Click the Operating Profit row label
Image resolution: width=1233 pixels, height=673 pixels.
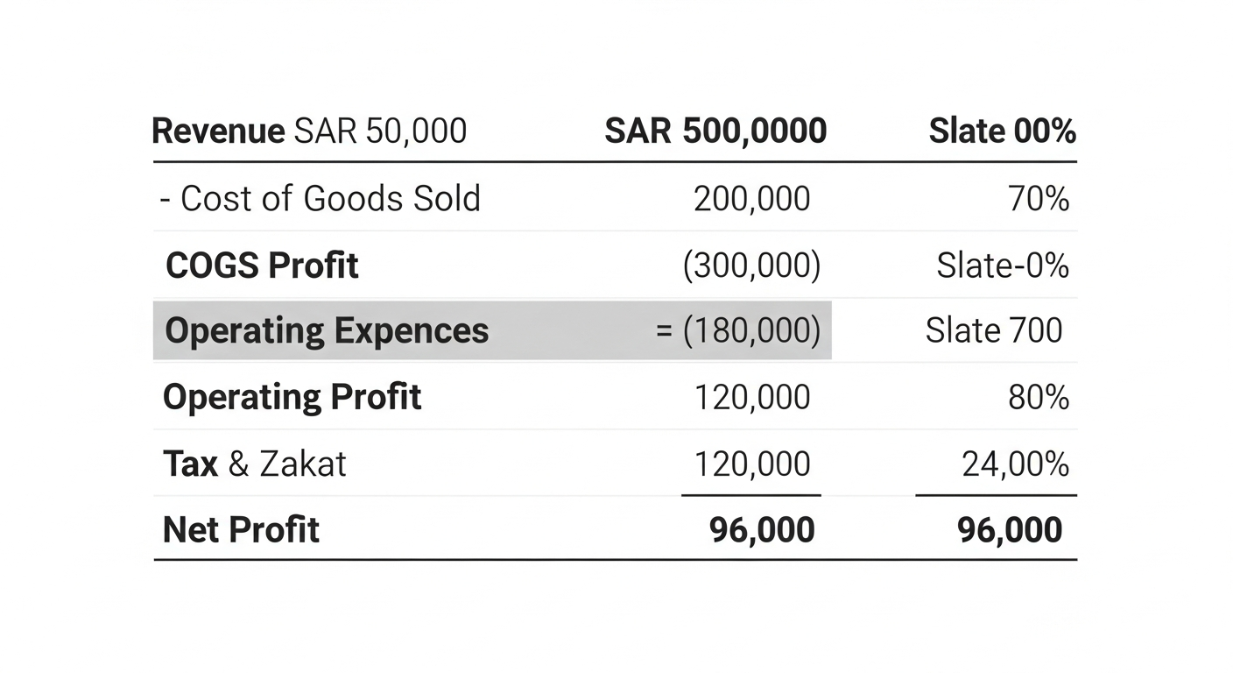coord(292,397)
